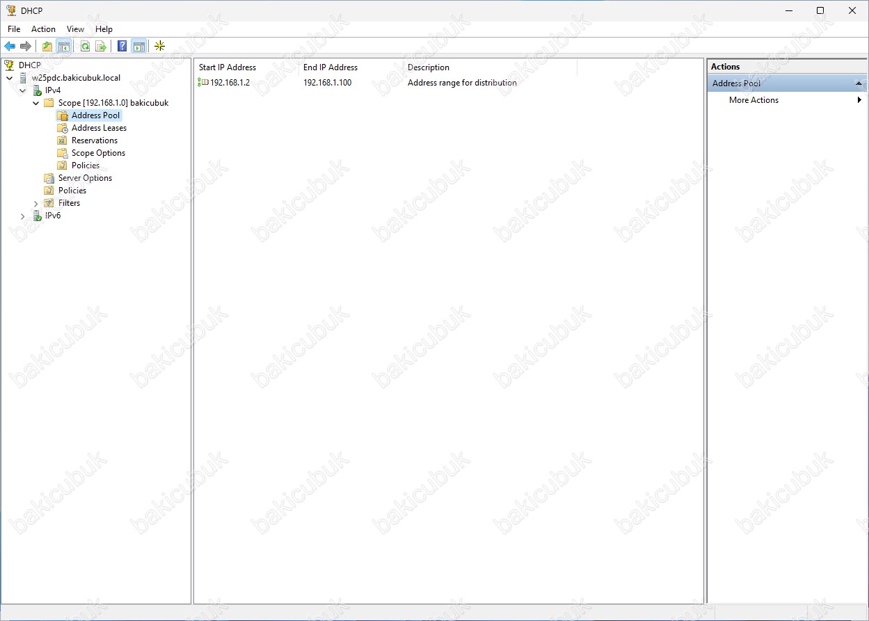This screenshot has height=621, width=869.
Task: Select the Scope [192.168.1.0] folder icon
Action: 49,103
